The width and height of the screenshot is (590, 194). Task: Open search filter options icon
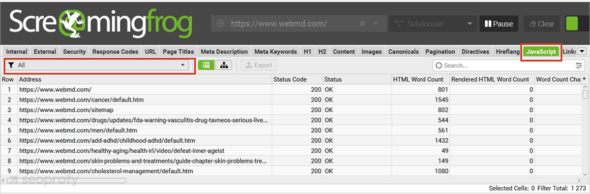click(579, 65)
